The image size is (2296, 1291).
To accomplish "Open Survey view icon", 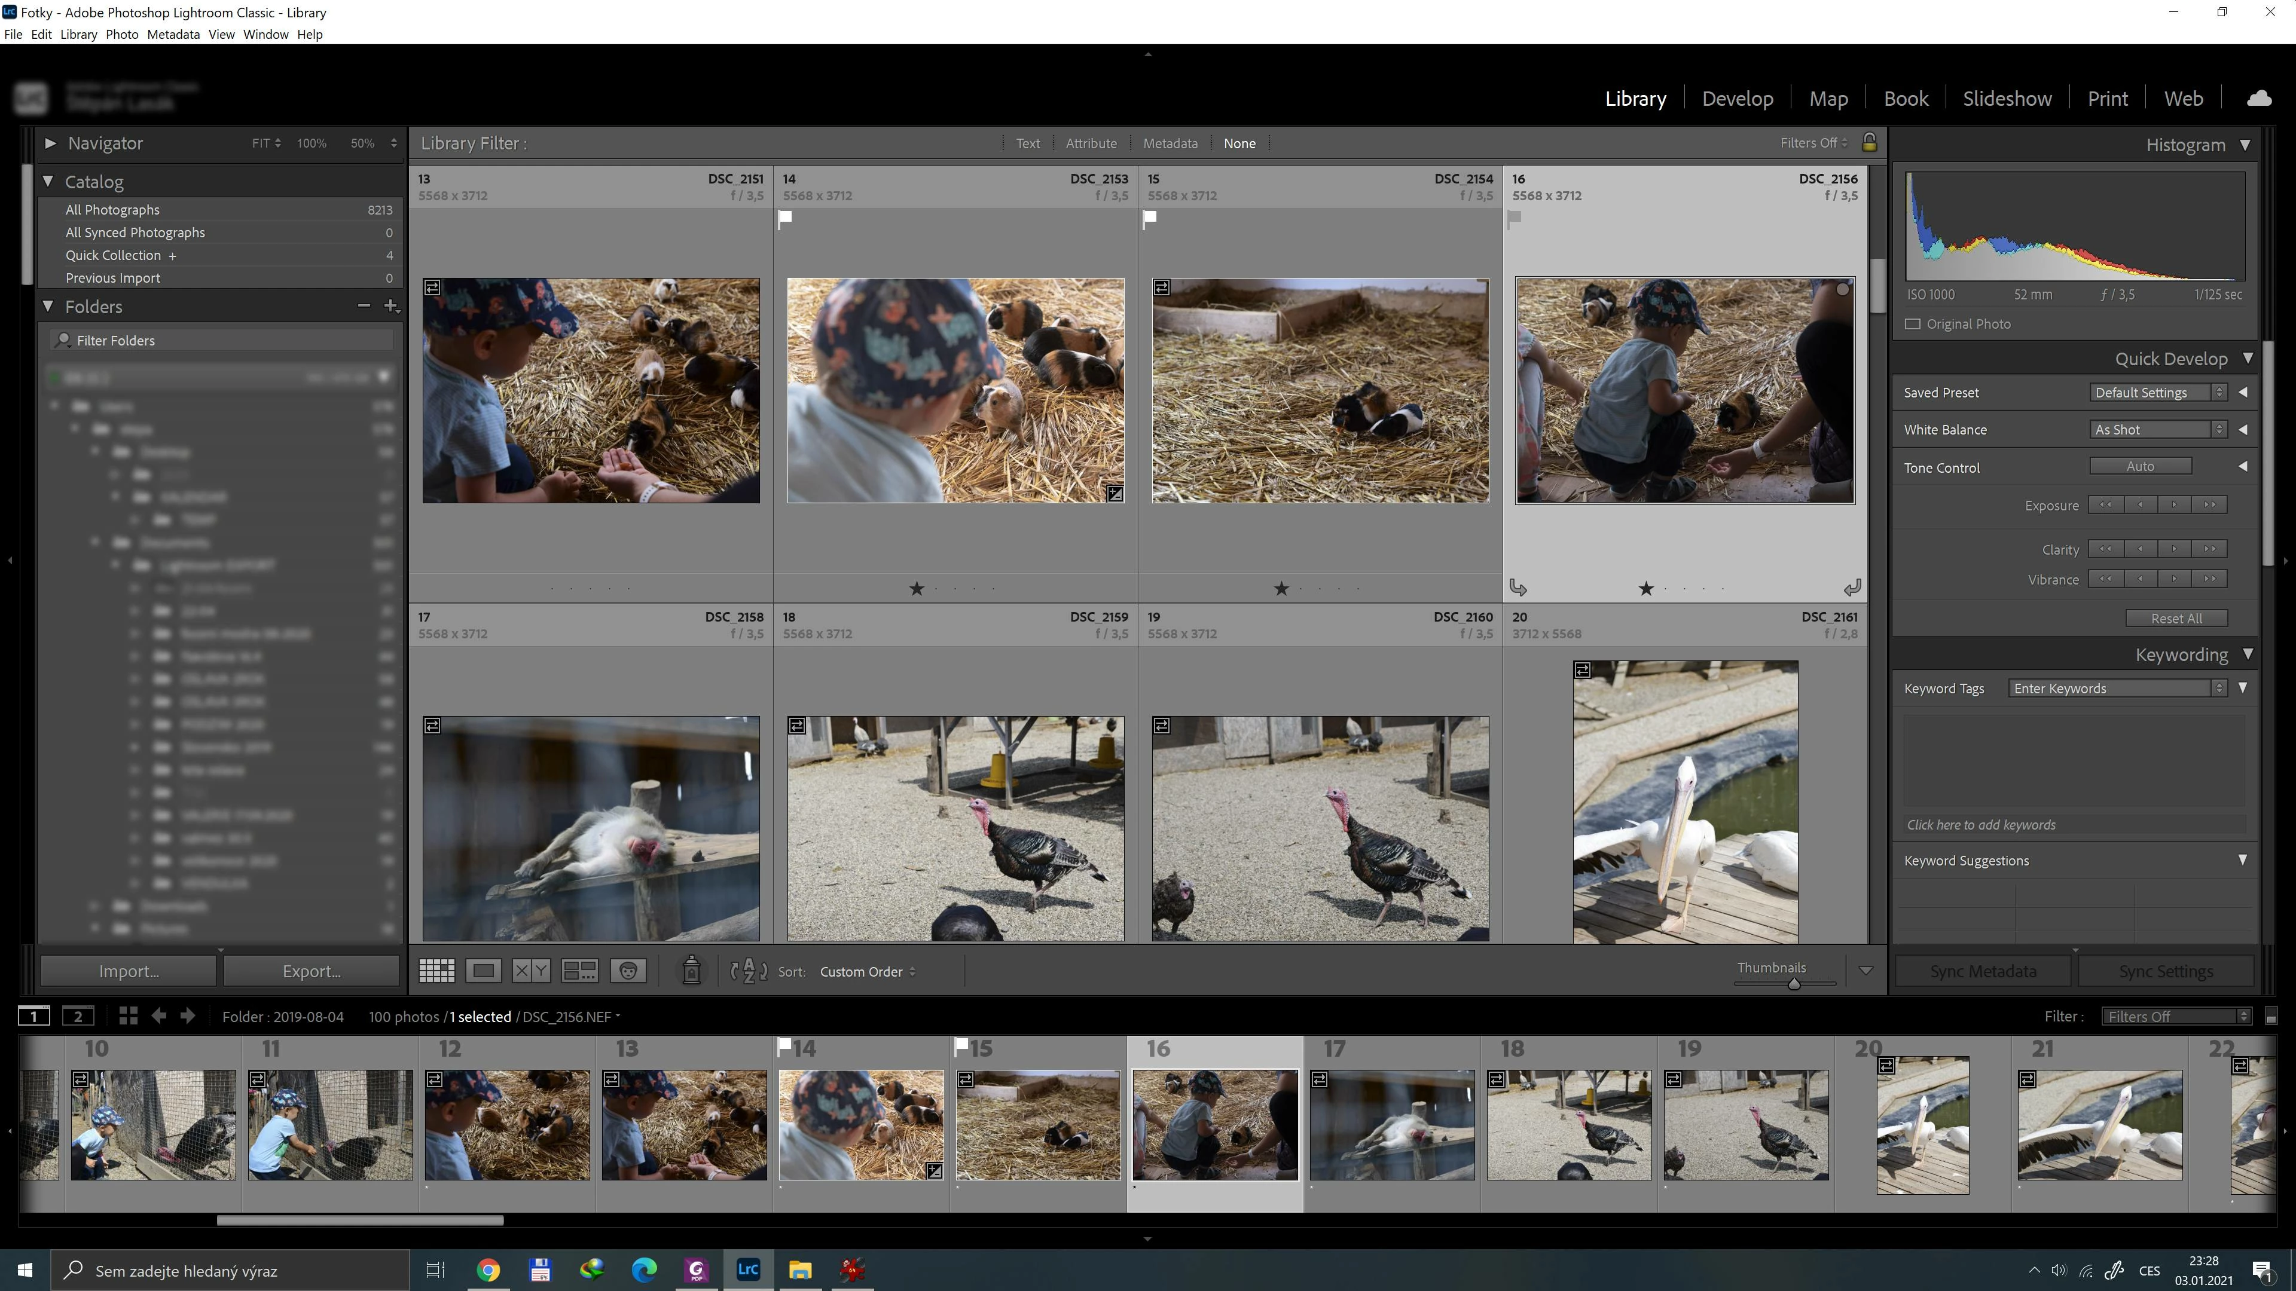I will 579,971.
